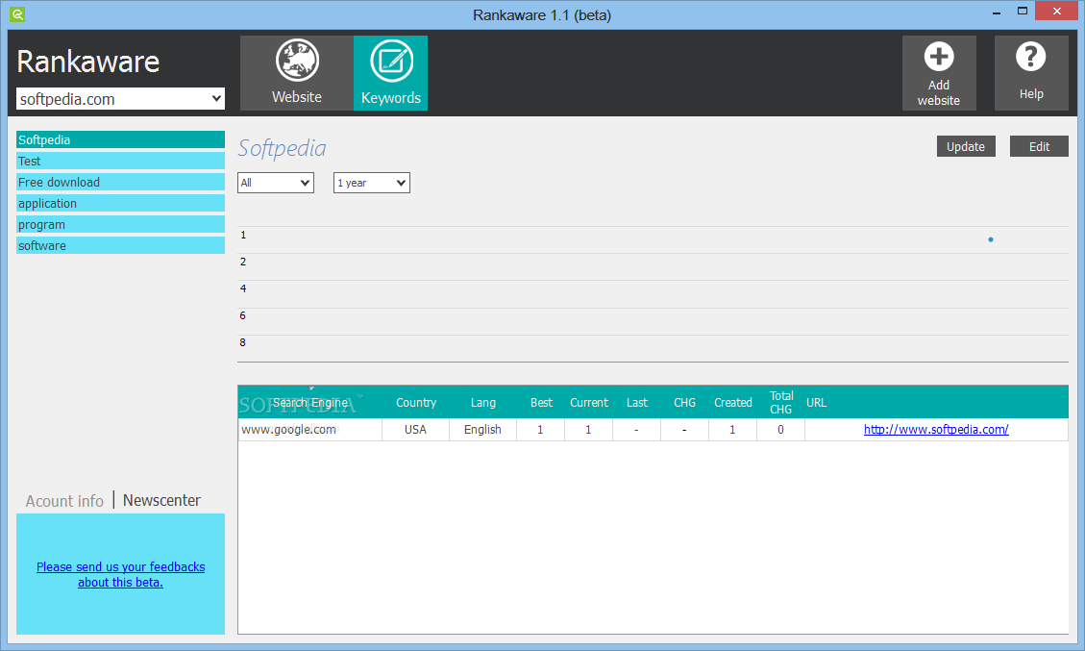Select the program keyword
This screenshot has width=1085, height=651.
(x=120, y=224)
